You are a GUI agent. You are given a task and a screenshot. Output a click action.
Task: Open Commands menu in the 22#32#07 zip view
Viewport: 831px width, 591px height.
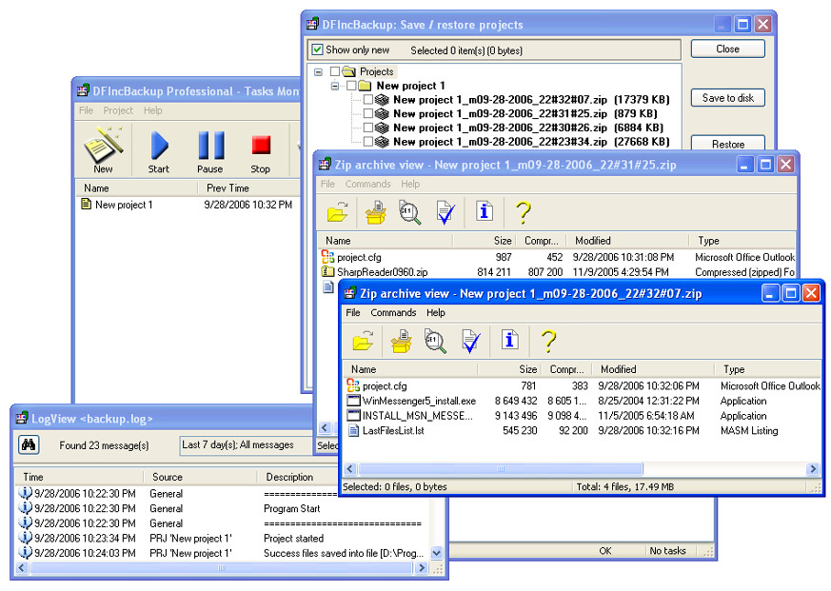[x=393, y=313]
